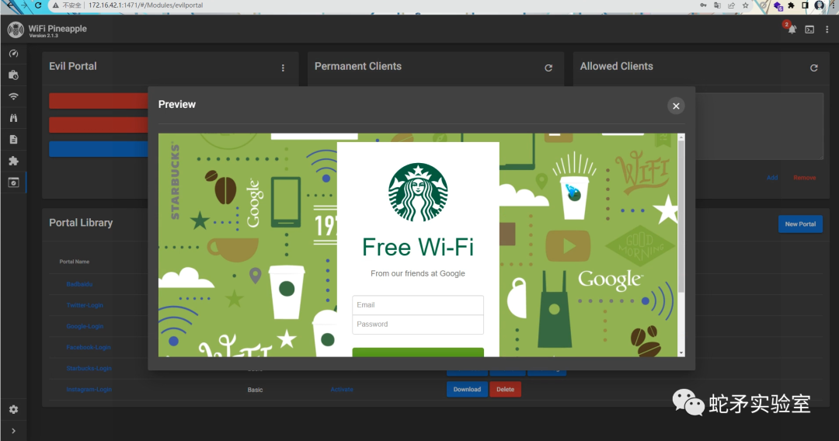Click the Starbucks siren logo in preview
Viewport: 839px width, 441px height.
pyautogui.click(x=418, y=193)
